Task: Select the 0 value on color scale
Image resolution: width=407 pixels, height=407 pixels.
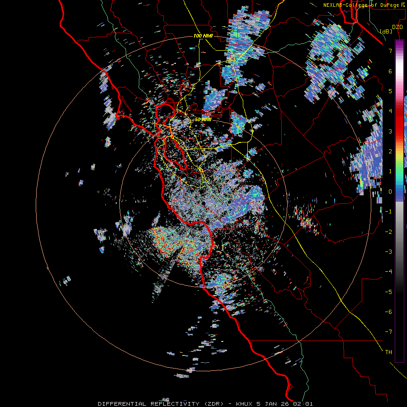Action: point(390,192)
